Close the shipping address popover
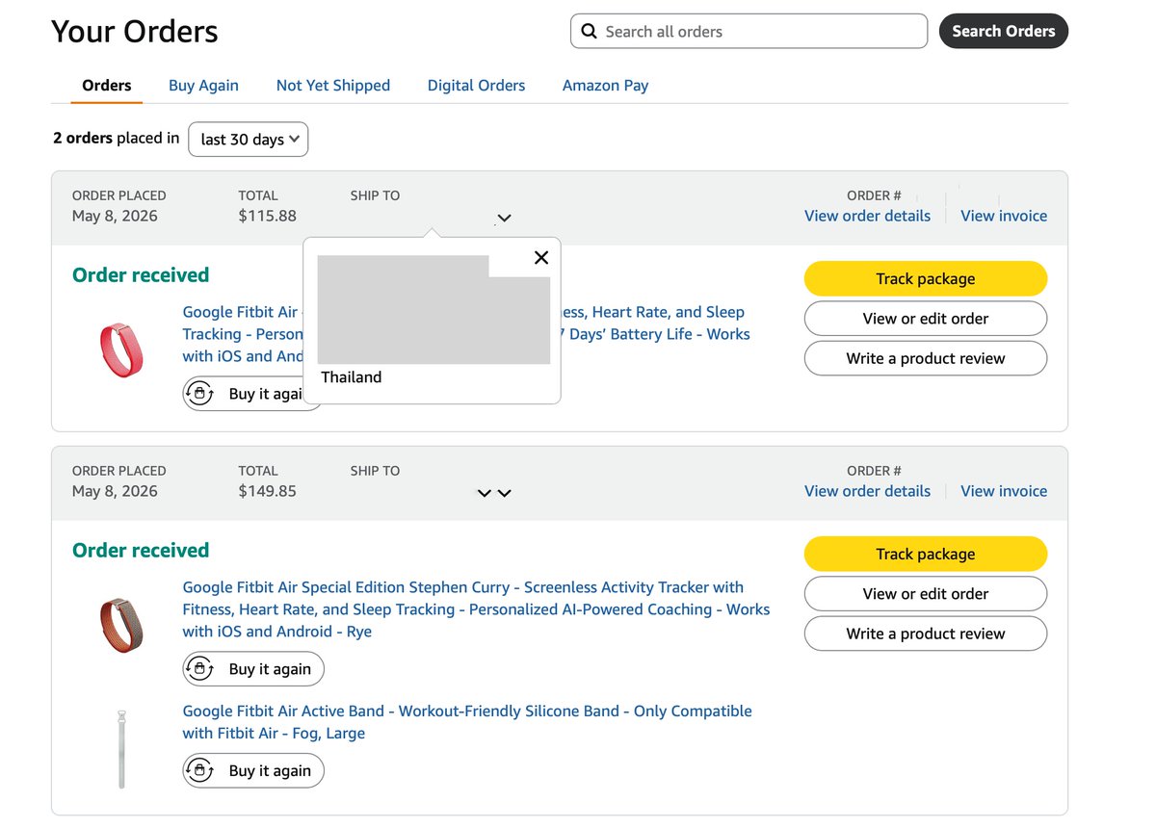 pos(541,257)
